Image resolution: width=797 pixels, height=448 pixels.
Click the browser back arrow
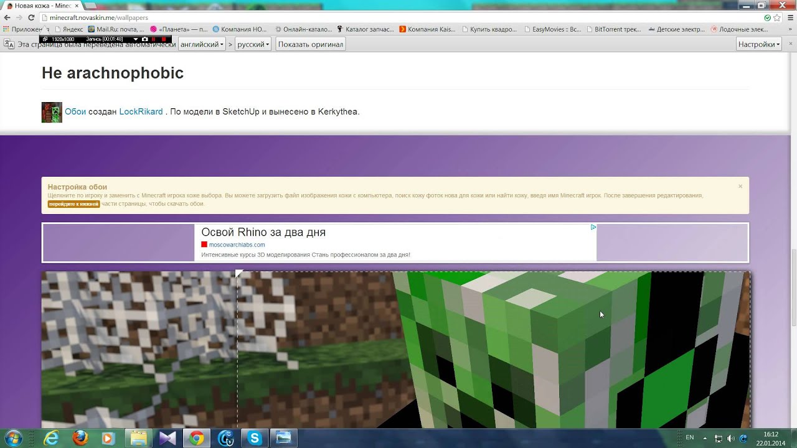tap(7, 17)
